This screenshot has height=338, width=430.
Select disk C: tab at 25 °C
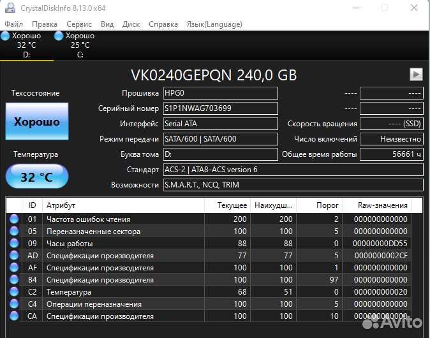pos(80,45)
